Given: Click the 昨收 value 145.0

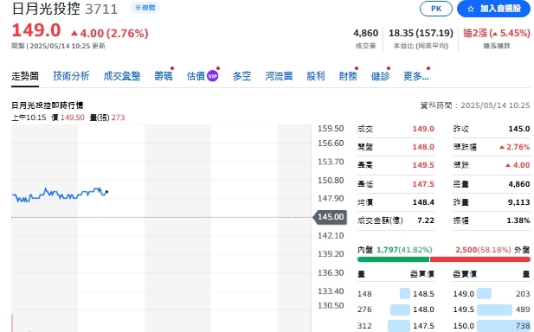Looking at the screenshot, I should tap(519, 129).
